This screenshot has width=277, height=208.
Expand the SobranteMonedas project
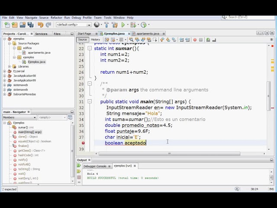click(x=4, y=94)
